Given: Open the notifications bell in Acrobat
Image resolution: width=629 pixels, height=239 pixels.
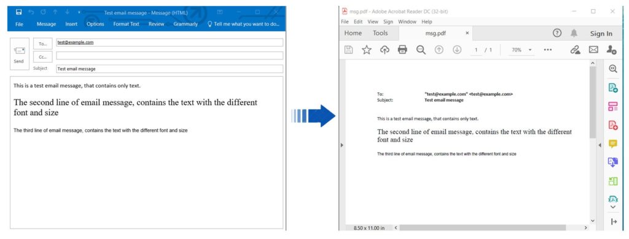Looking at the screenshot, I should [x=574, y=33].
